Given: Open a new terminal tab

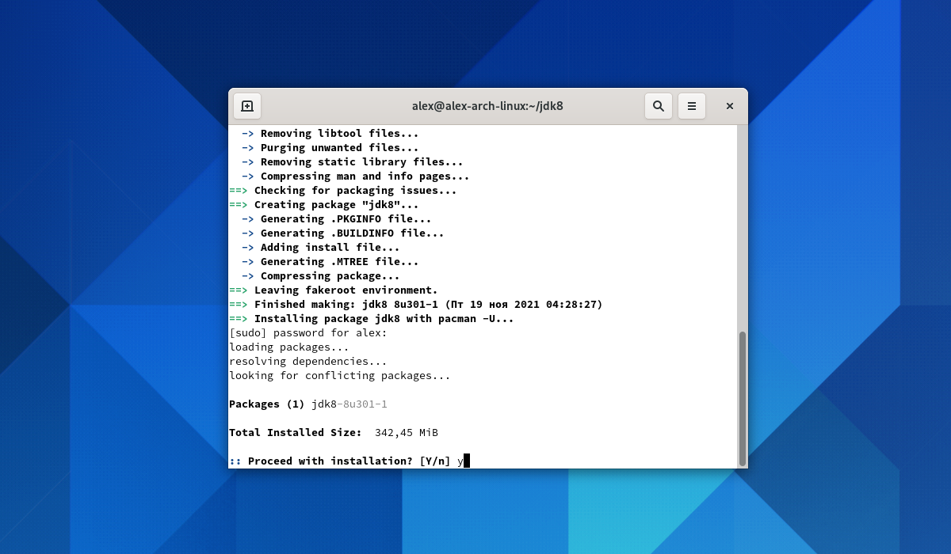Looking at the screenshot, I should (247, 106).
